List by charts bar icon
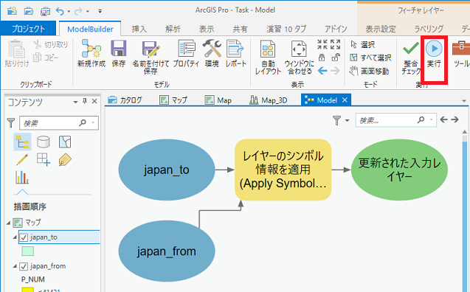Image resolution: width=470 pixels, height=292 pixels. 22,177
